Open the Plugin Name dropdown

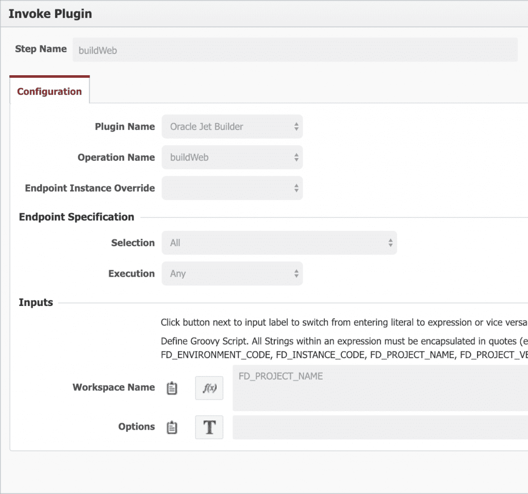tap(233, 127)
